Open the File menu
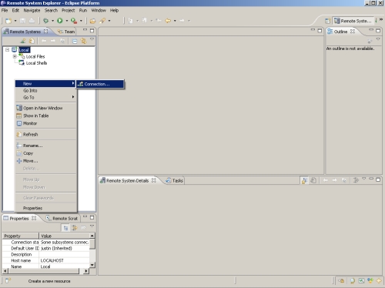The height and width of the screenshot is (288, 385). (5, 11)
